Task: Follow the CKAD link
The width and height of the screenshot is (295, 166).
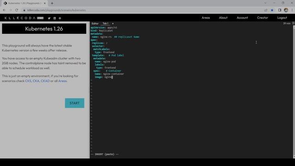Action: pyautogui.click(x=45, y=81)
